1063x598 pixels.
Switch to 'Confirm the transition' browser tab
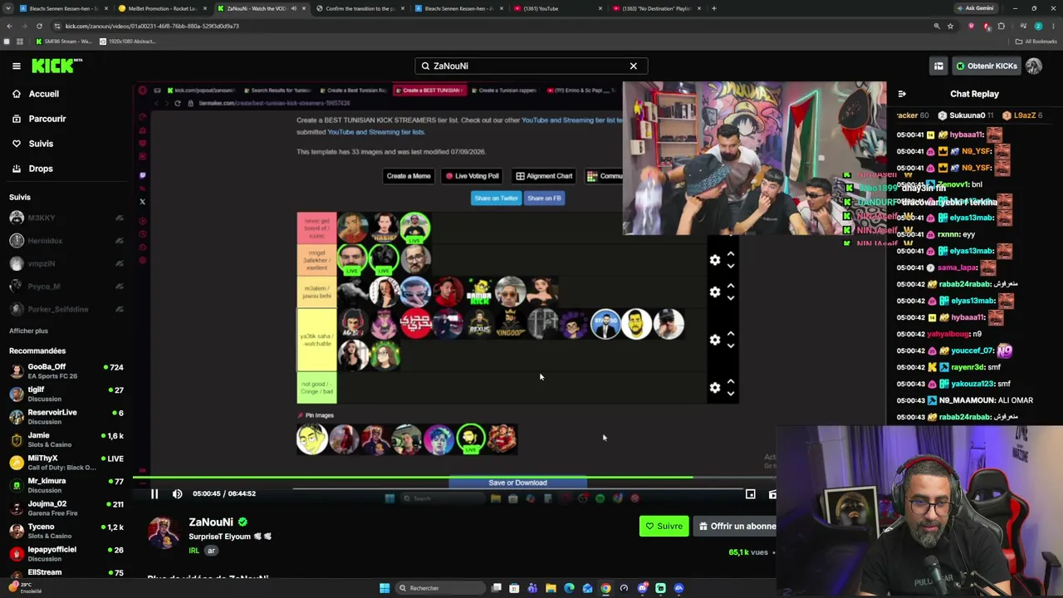click(x=360, y=8)
